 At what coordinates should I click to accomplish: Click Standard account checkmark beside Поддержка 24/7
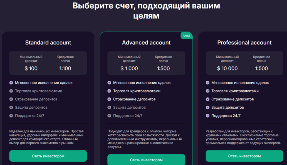pyautogui.click(x=11, y=116)
